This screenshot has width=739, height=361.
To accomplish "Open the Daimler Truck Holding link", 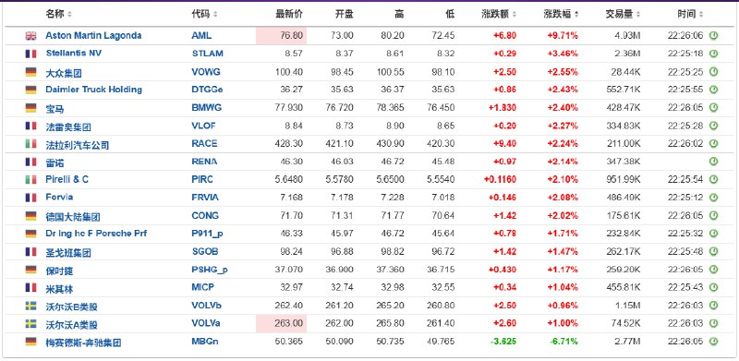I will 94,90.
